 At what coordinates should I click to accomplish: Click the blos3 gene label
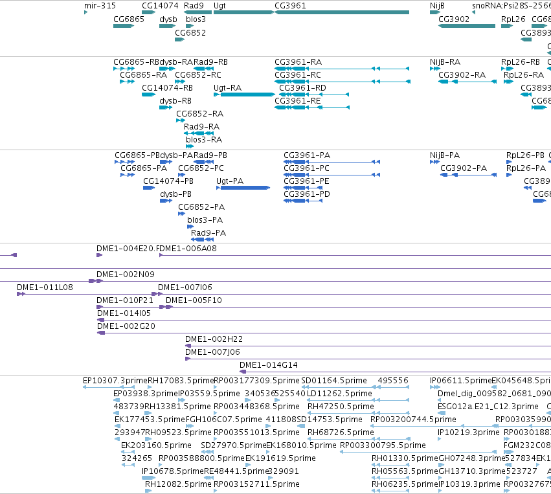click(196, 19)
